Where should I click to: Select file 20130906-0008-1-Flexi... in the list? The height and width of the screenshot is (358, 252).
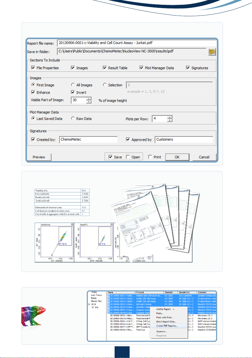122,330
